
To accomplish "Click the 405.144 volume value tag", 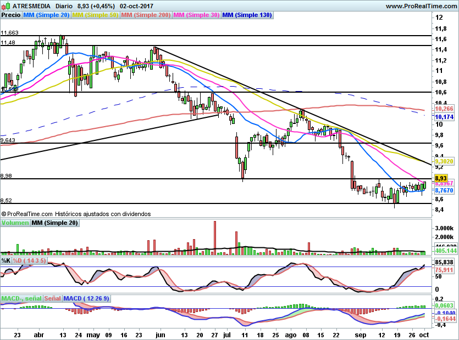I will pyautogui.click(x=446, y=251).
